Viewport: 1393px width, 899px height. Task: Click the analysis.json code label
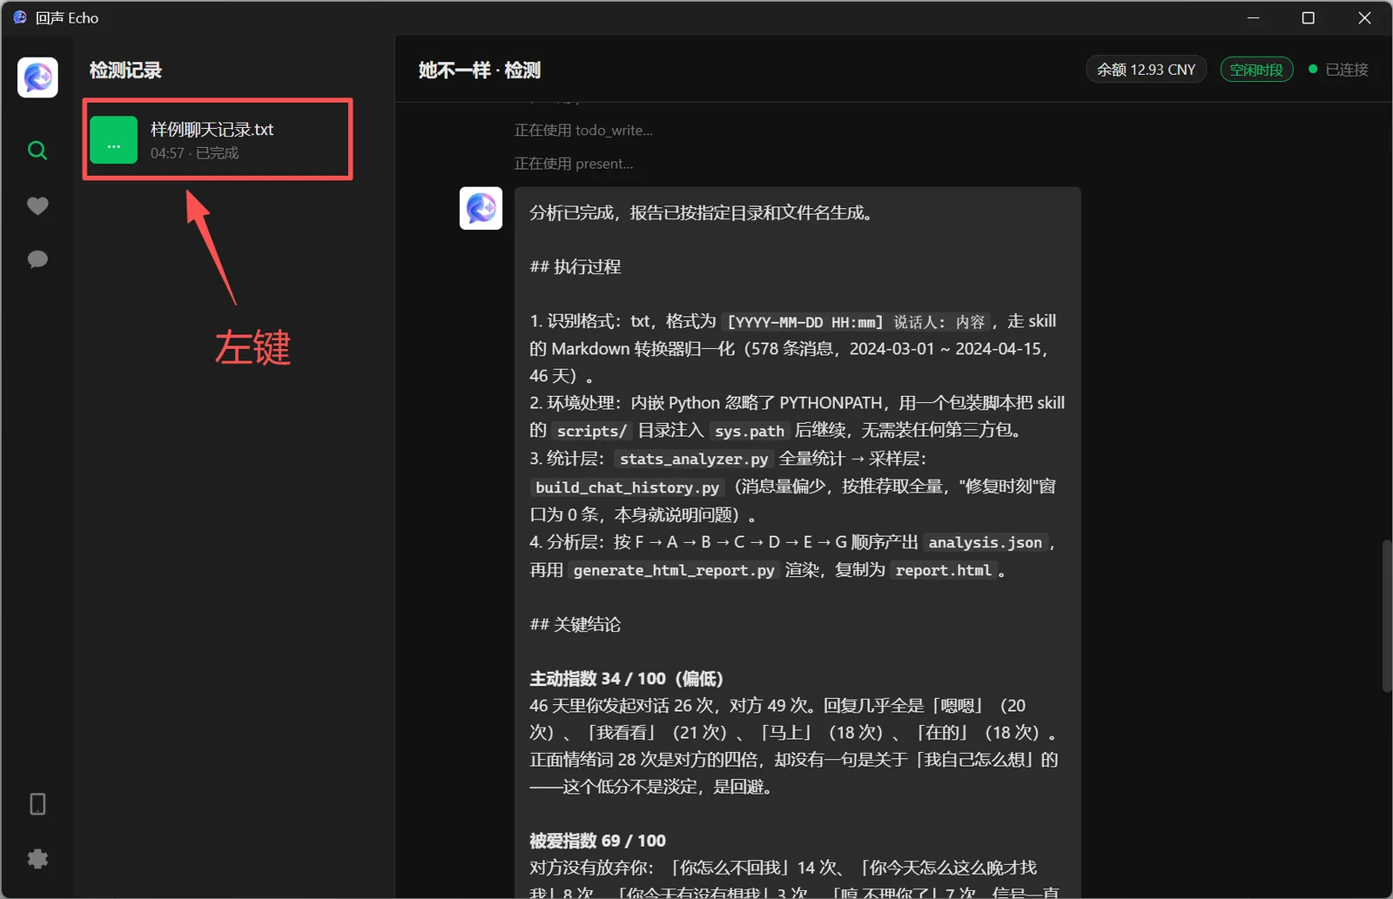click(986, 542)
